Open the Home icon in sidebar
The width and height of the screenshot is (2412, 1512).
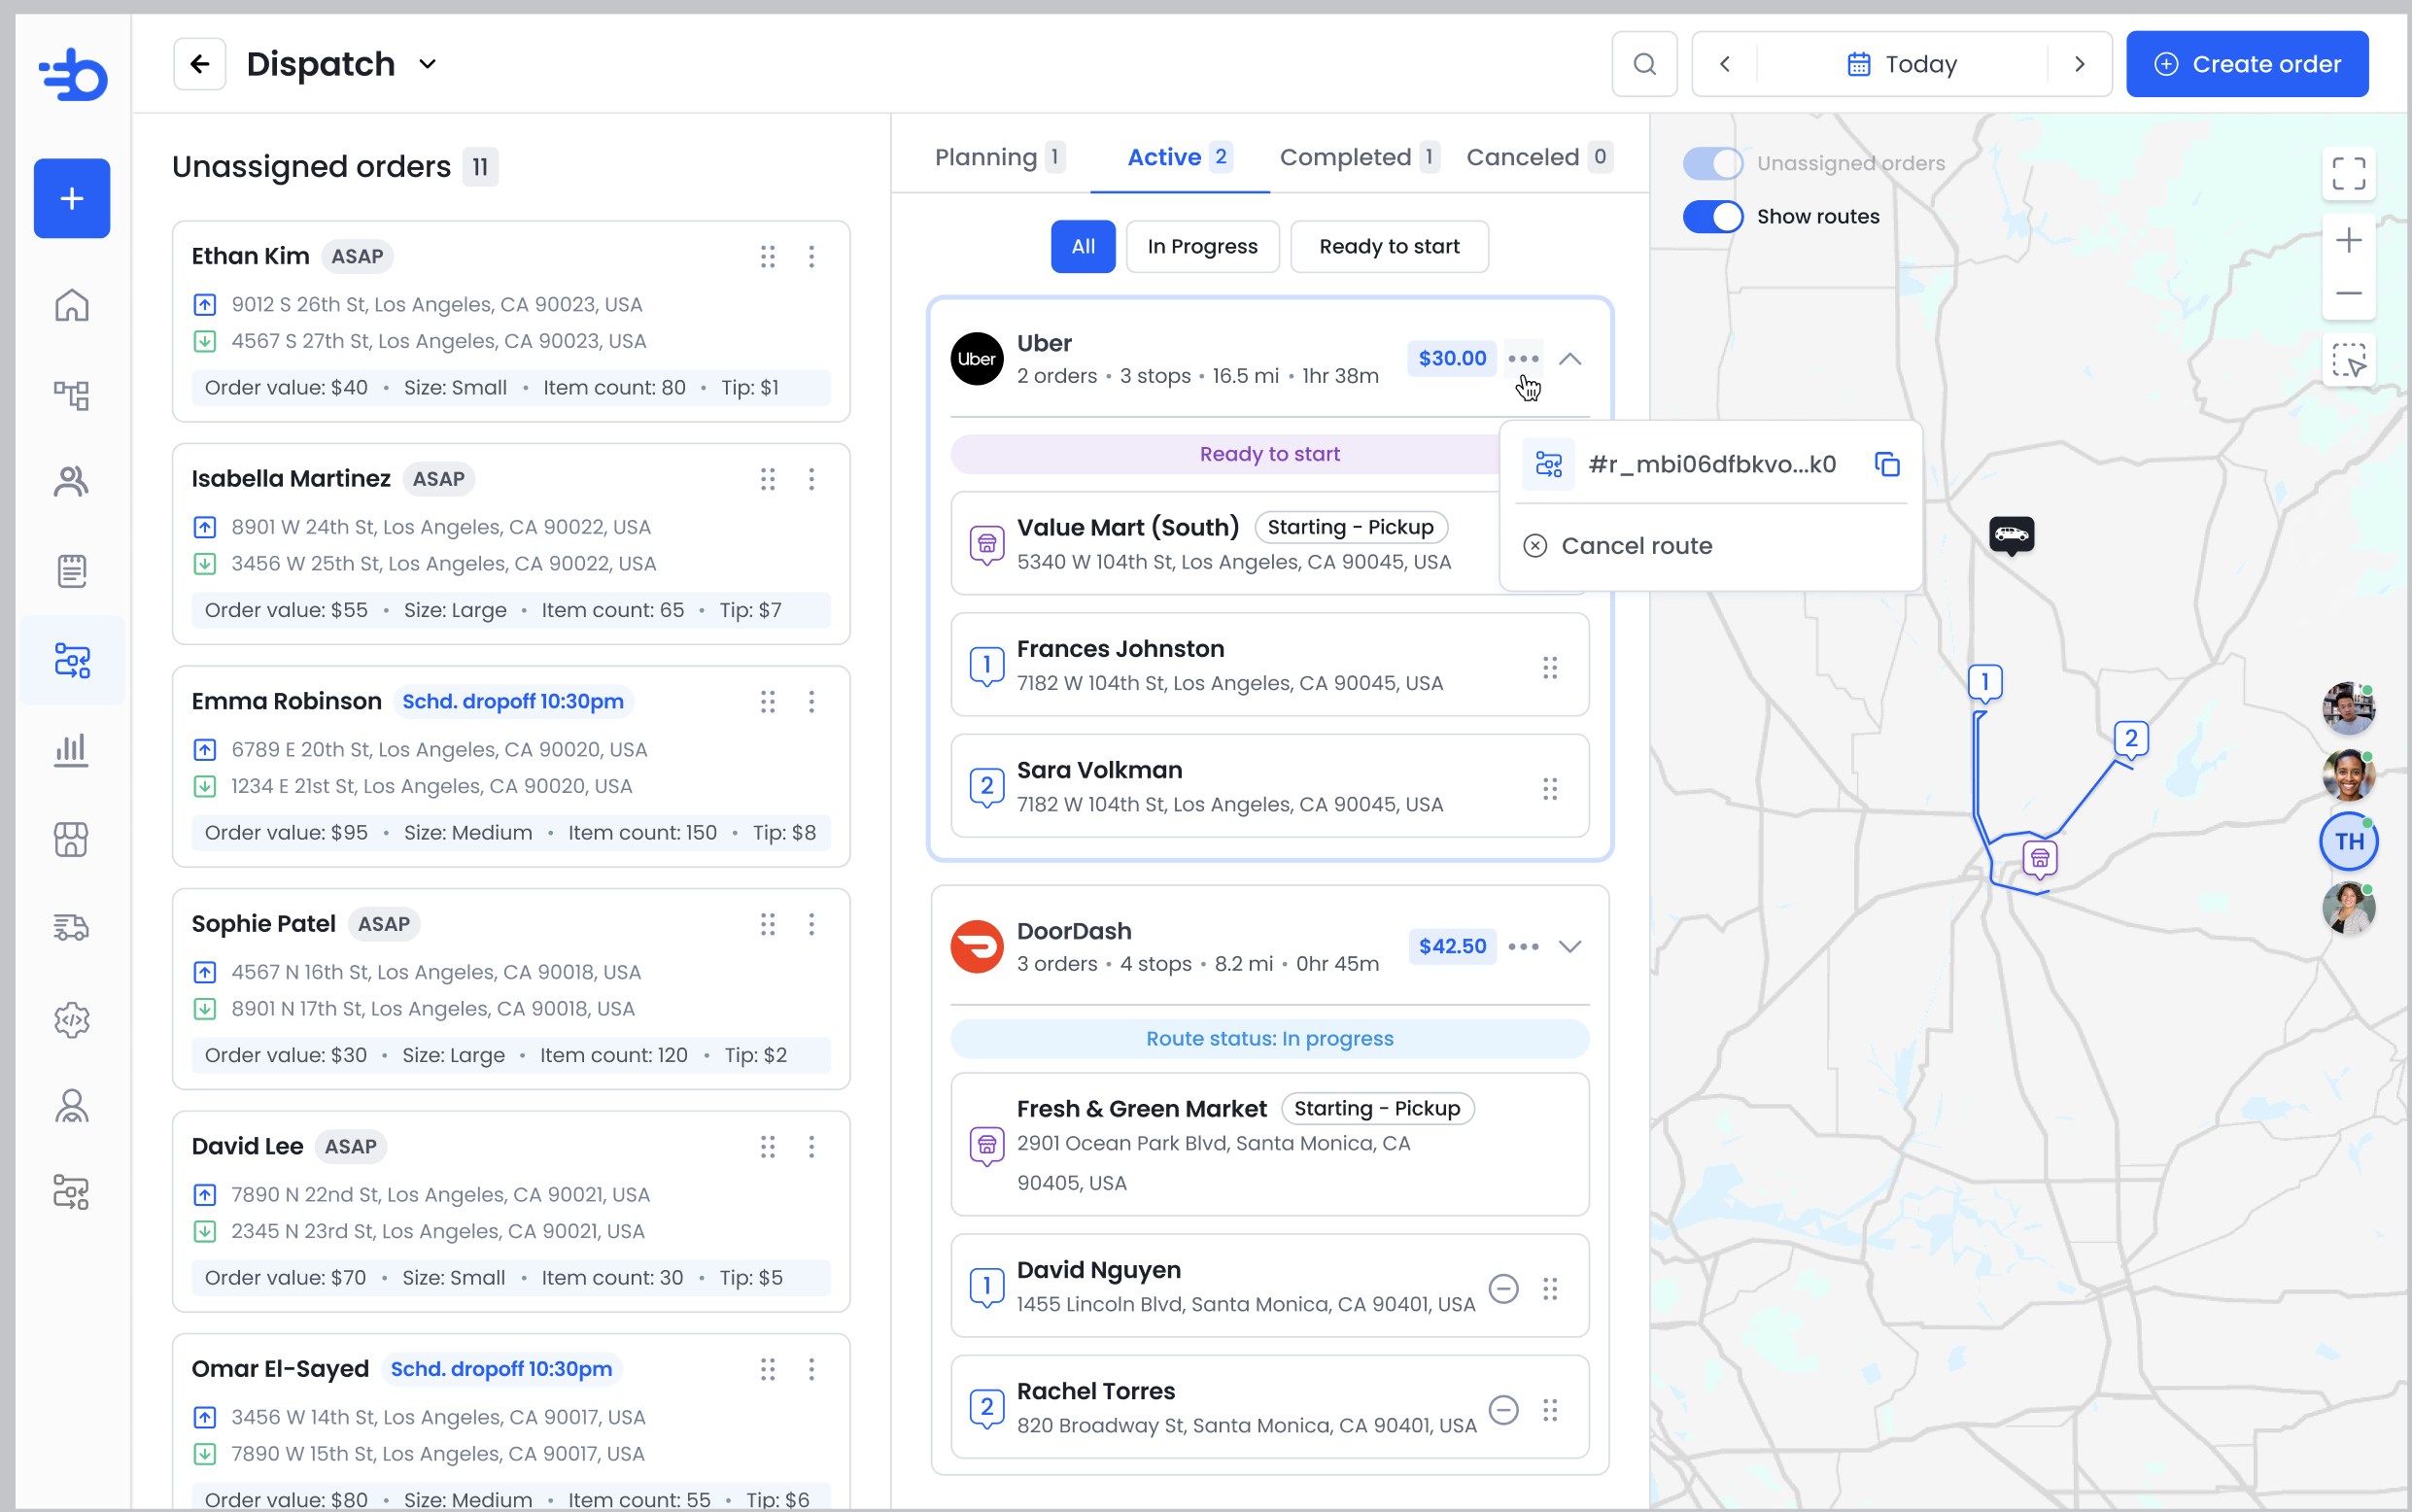pos(71,305)
